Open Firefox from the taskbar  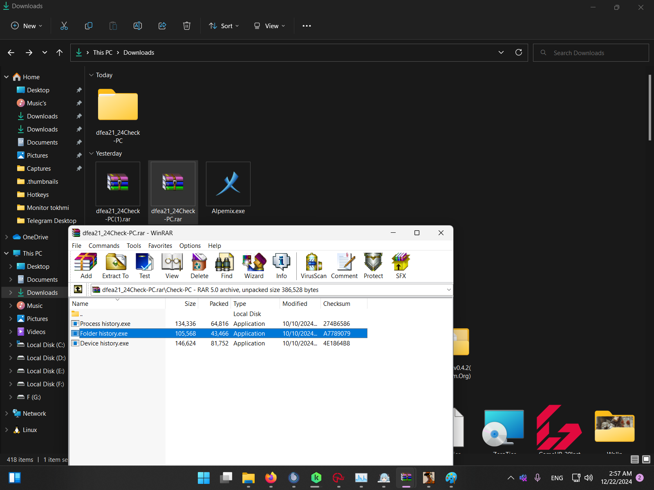point(271,478)
